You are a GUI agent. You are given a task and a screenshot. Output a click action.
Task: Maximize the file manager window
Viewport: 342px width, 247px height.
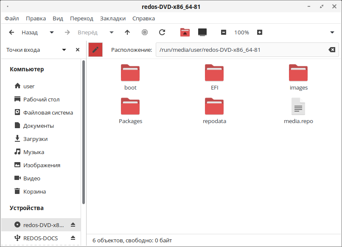322,6
